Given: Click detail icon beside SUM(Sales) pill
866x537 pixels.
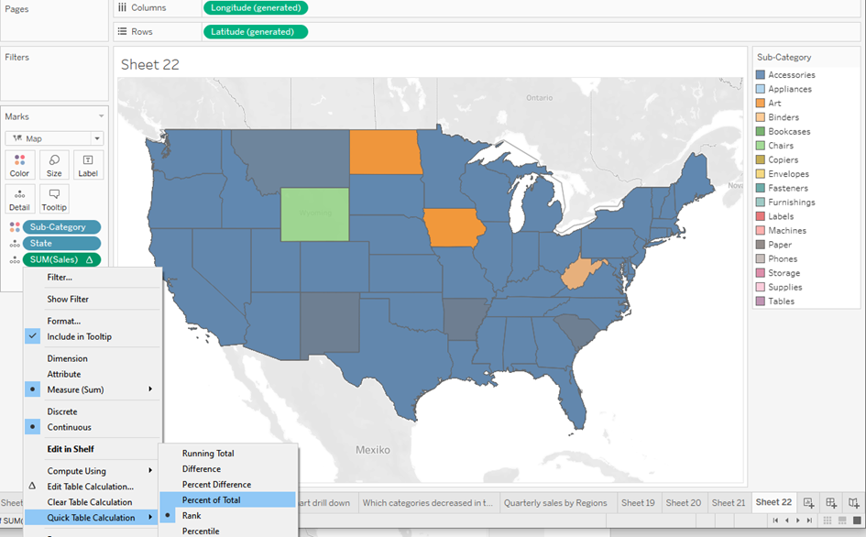Looking at the screenshot, I should tap(15, 259).
